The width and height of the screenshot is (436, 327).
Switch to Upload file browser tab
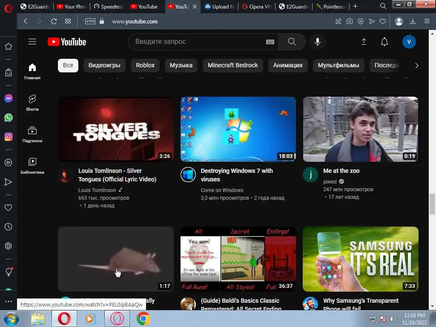pos(220,6)
